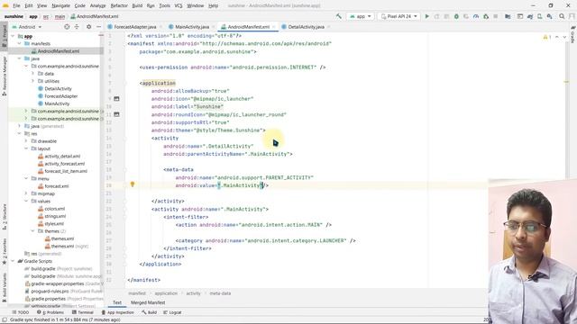
Task: Open the Project Structure folder icon in toolbar
Action: pos(508,16)
